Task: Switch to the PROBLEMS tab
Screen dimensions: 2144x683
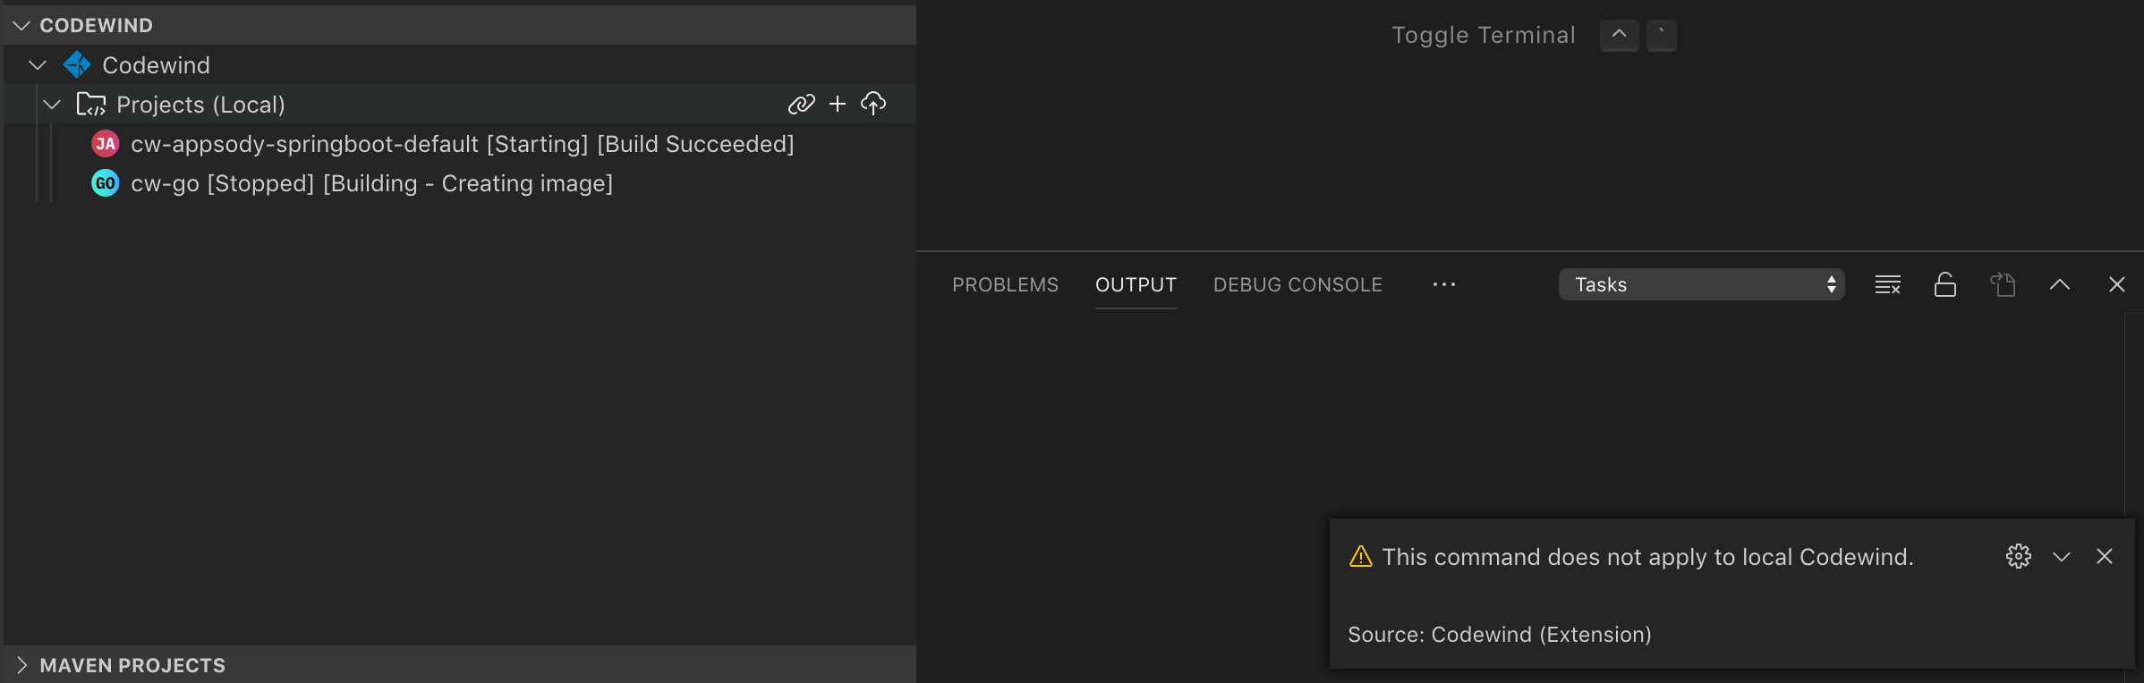Action: pos(1005,284)
